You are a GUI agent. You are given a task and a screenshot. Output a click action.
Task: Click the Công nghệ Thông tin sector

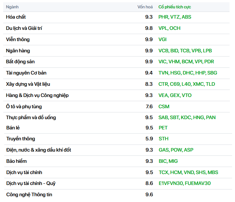29,195
